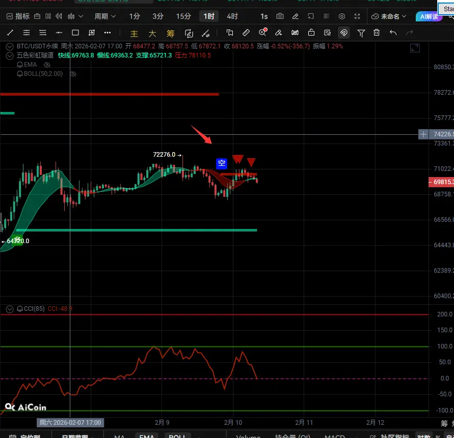
Task: Take a chart screenshot with camera icon
Action: (x=280, y=16)
